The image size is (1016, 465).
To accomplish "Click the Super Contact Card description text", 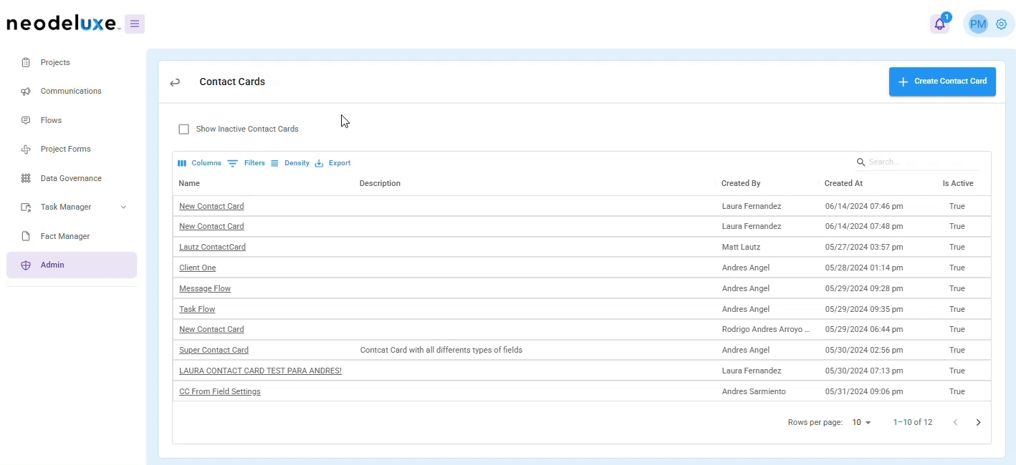I will click(441, 350).
